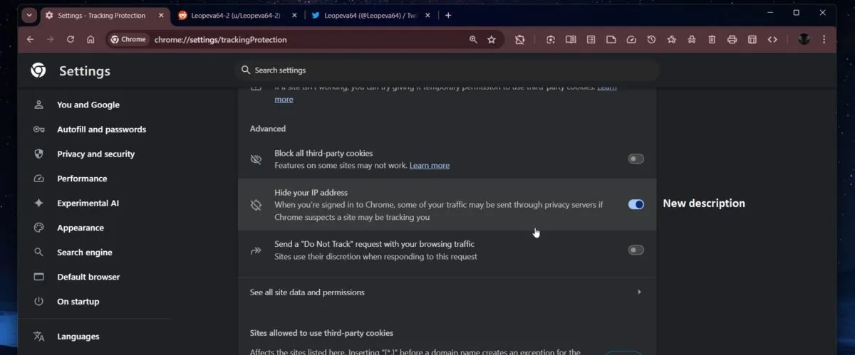Image resolution: width=855 pixels, height=355 pixels.
Task: Click the Search settings field
Action: tap(446, 70)
